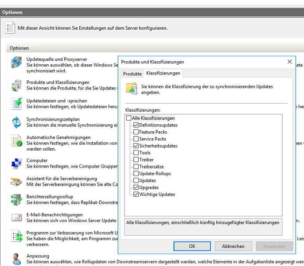304x266 pixels.
Task: Open the Anpassung option
Action: point(38,256)
